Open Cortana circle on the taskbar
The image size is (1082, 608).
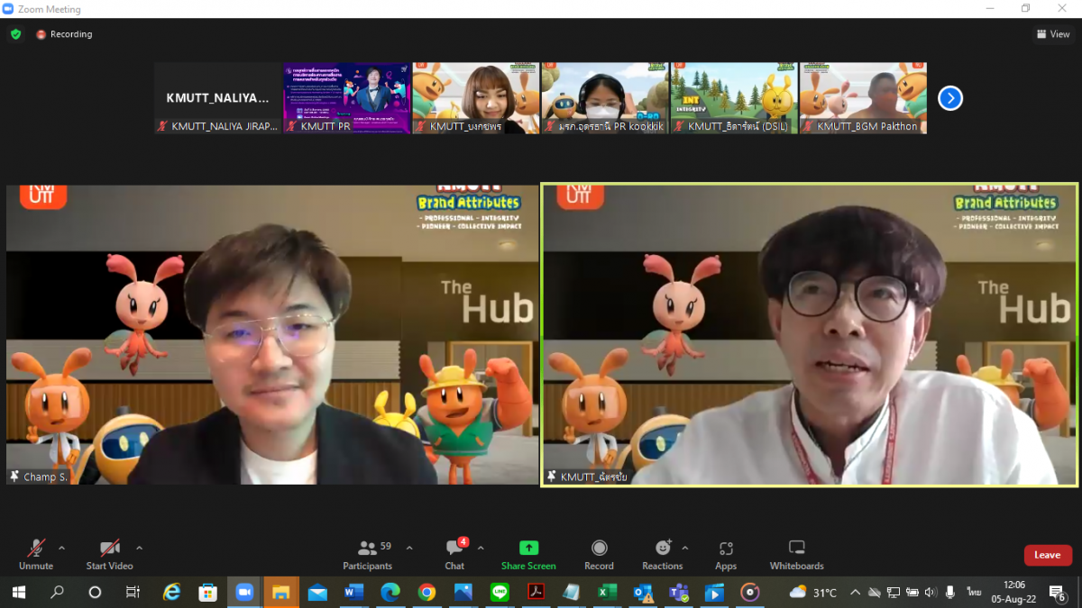(x=95, y=592)
